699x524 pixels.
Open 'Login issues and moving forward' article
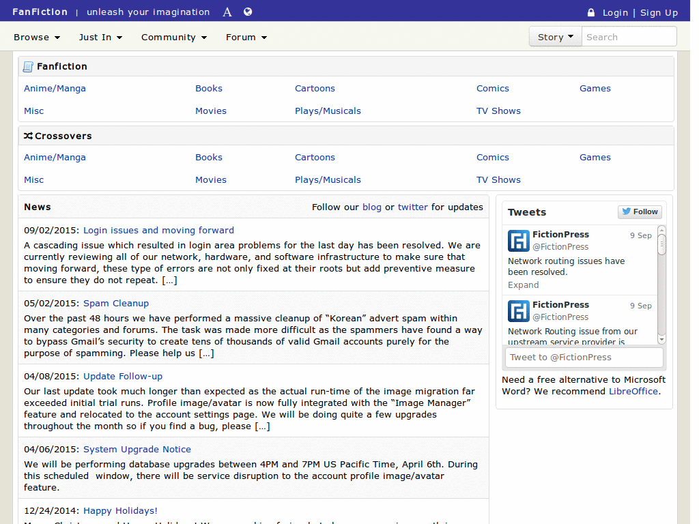tap(158, 231)
